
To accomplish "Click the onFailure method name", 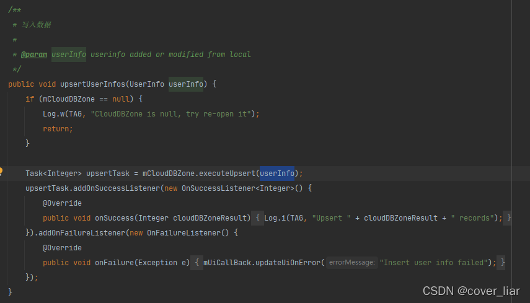I will coord(114,263).
